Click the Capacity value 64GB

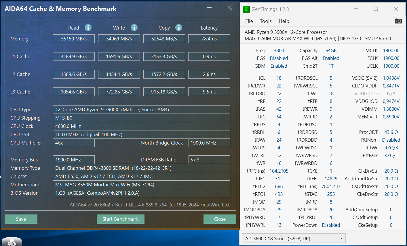tap(331, 50)
